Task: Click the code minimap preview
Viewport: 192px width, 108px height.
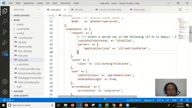Action: click(183, 29)
